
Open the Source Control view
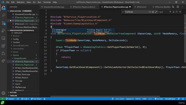click(3, 23)
